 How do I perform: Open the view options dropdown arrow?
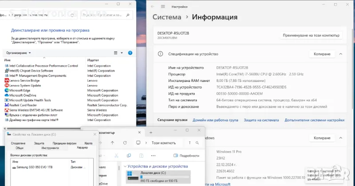point(122,53)
